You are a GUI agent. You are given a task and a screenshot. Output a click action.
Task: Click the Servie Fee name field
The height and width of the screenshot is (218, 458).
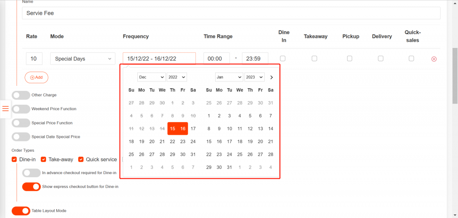pyautogui.click(x=231, y=13)
